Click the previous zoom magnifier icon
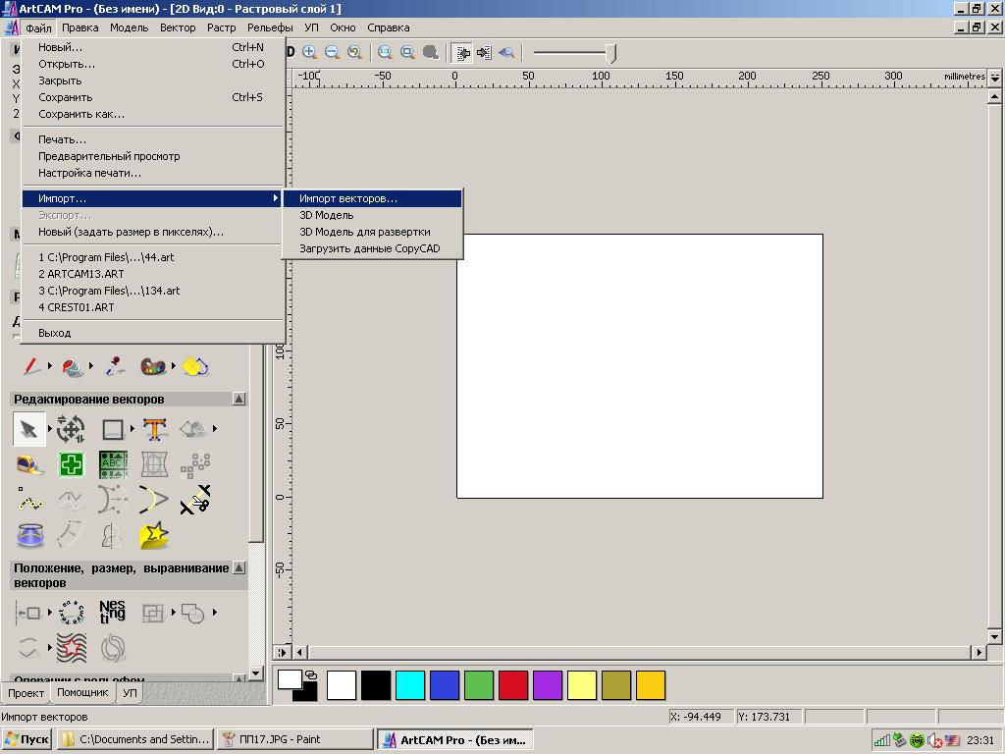The width and height of the screenshot is (1005, 754). [354, 53]
